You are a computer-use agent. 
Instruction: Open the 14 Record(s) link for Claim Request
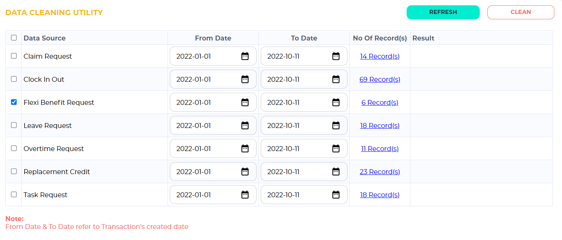(x=380, y=56)
